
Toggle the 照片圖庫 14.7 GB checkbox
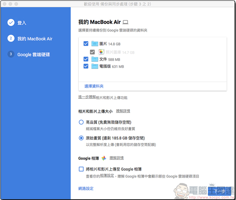coord(92,52)
